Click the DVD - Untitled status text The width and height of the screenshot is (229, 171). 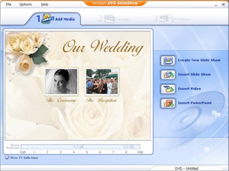tap(187, 168)
